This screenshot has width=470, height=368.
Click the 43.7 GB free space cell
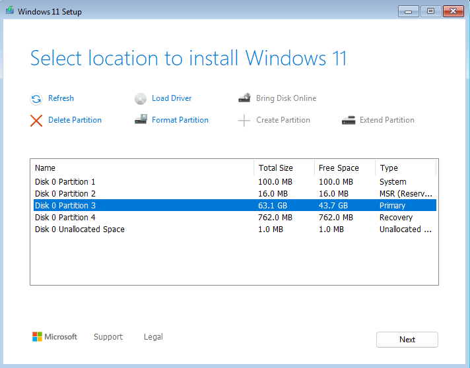(333, 205)
